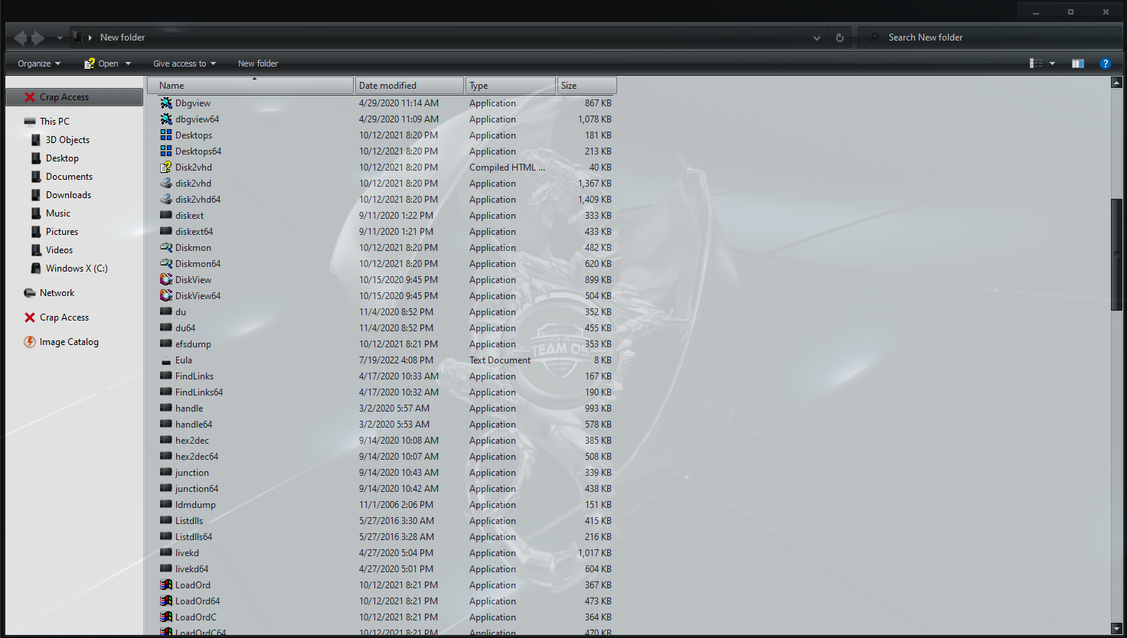Viewport: 1127px width, 638px height.
Task: Click the Eula text document icon
Action: [x=166, y=360]
